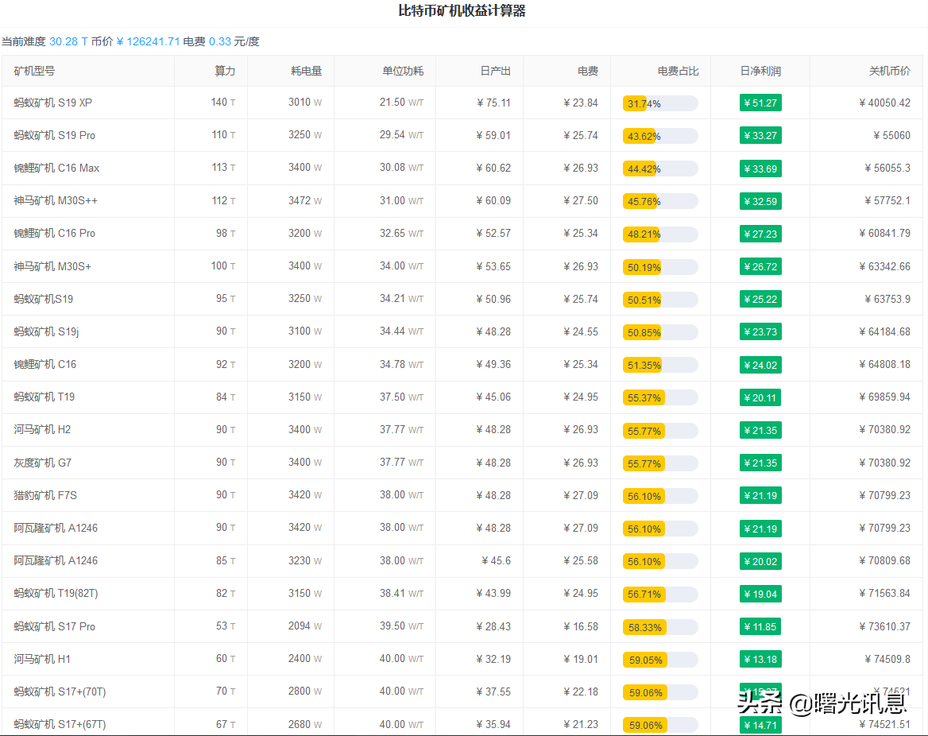Click the ¥ 51.27 net profit badge
This screenshot has height=736, width=928.
pos(760,103)
